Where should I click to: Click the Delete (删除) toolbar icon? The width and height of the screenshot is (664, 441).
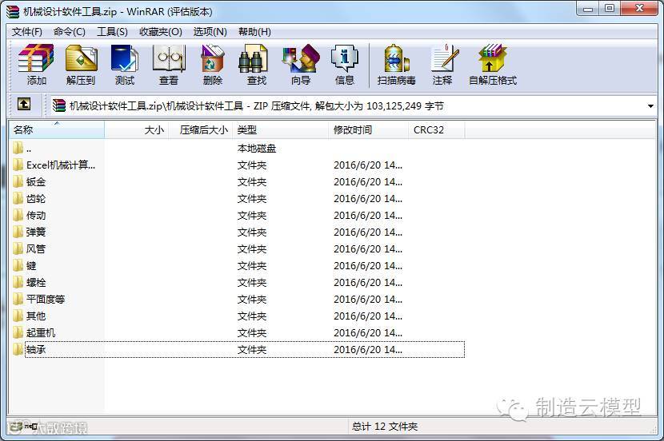(x=212, y=65)
